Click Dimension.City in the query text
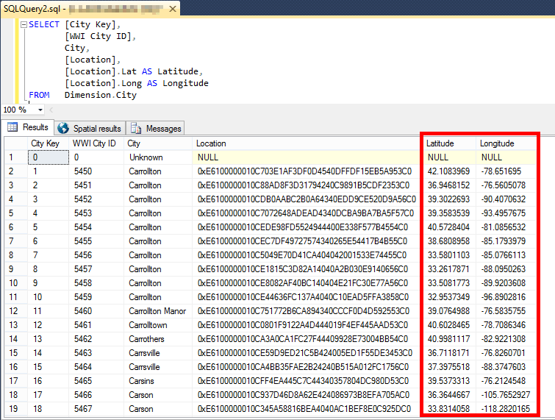 101,95
